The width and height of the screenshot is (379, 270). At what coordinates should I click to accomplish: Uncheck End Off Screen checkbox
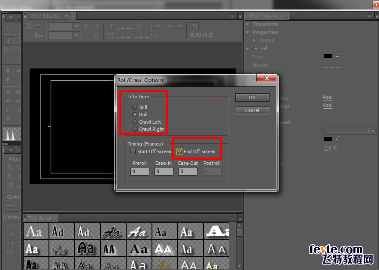(179, 152)
